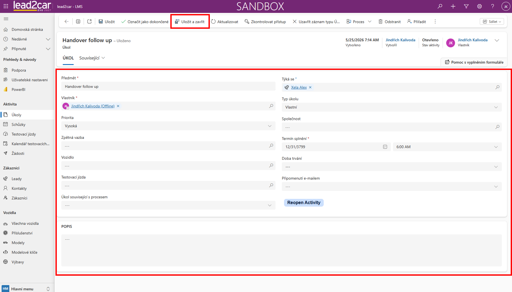Open Pomoc s vyplněním formuláře
Viewport: 512px width, 292px height.
(x=474, y=62)
